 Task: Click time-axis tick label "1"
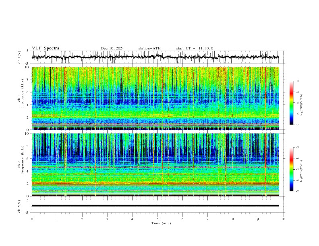coord(57,219)
